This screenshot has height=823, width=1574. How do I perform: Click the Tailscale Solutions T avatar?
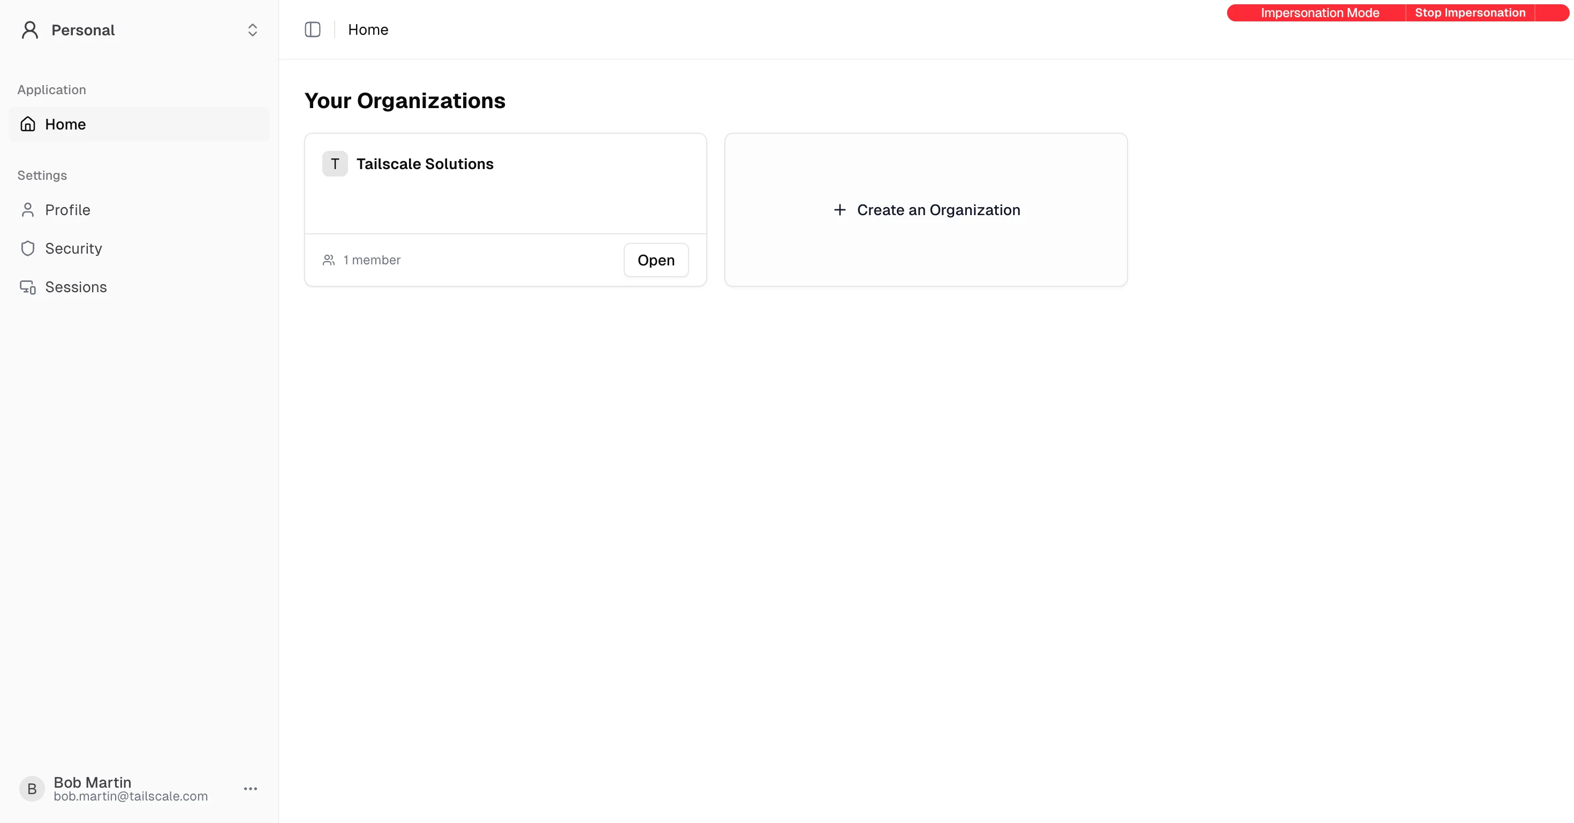pos(335,164)
